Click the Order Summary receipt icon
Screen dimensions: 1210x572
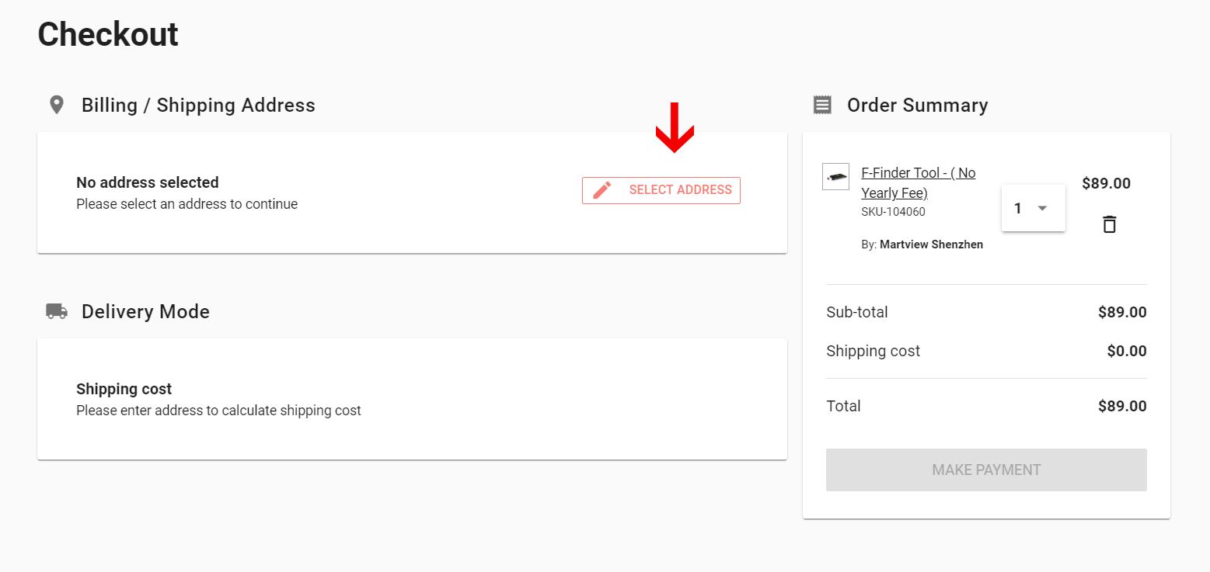coord(822,106)
